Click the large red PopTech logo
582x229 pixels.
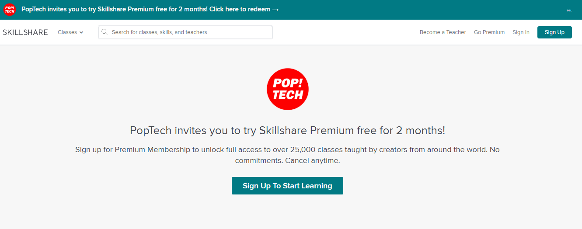tap(288, 89)
